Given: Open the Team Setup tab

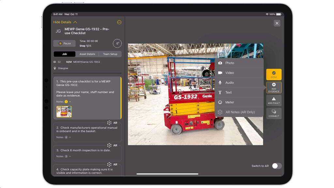Looking at the screenshot, I should tap(110, 54).
